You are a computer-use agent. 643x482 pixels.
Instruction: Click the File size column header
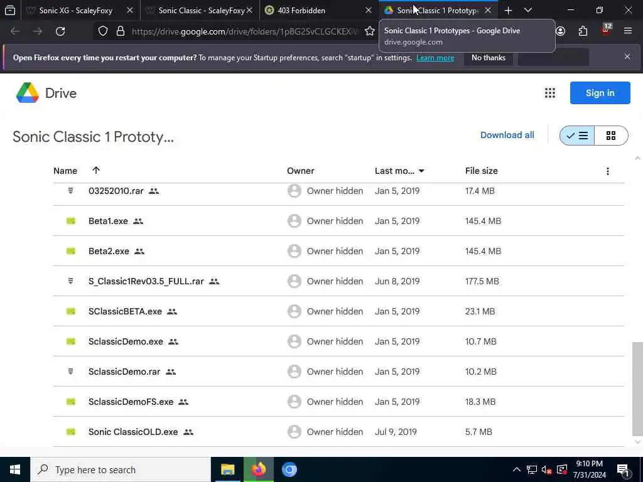[481, 171]
